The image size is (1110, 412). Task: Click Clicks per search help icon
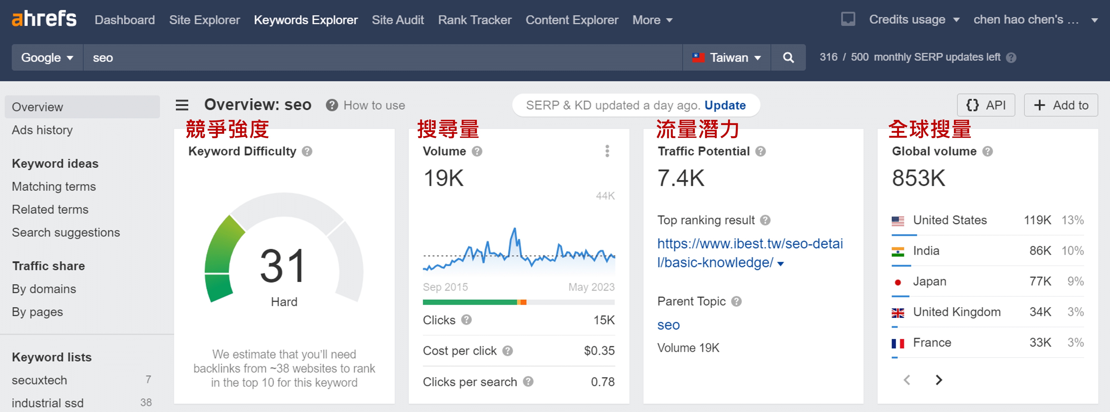[x=528, y=381]
